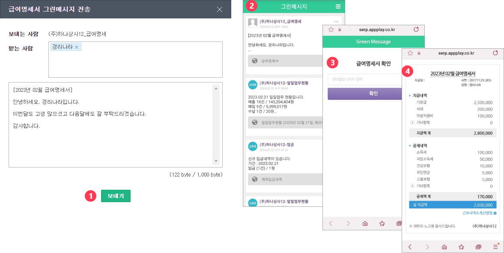This screenshot has height=253, width=504.
Task: Click the 기본급 amount 2,500,000
Action: click(x=483, y=103)
